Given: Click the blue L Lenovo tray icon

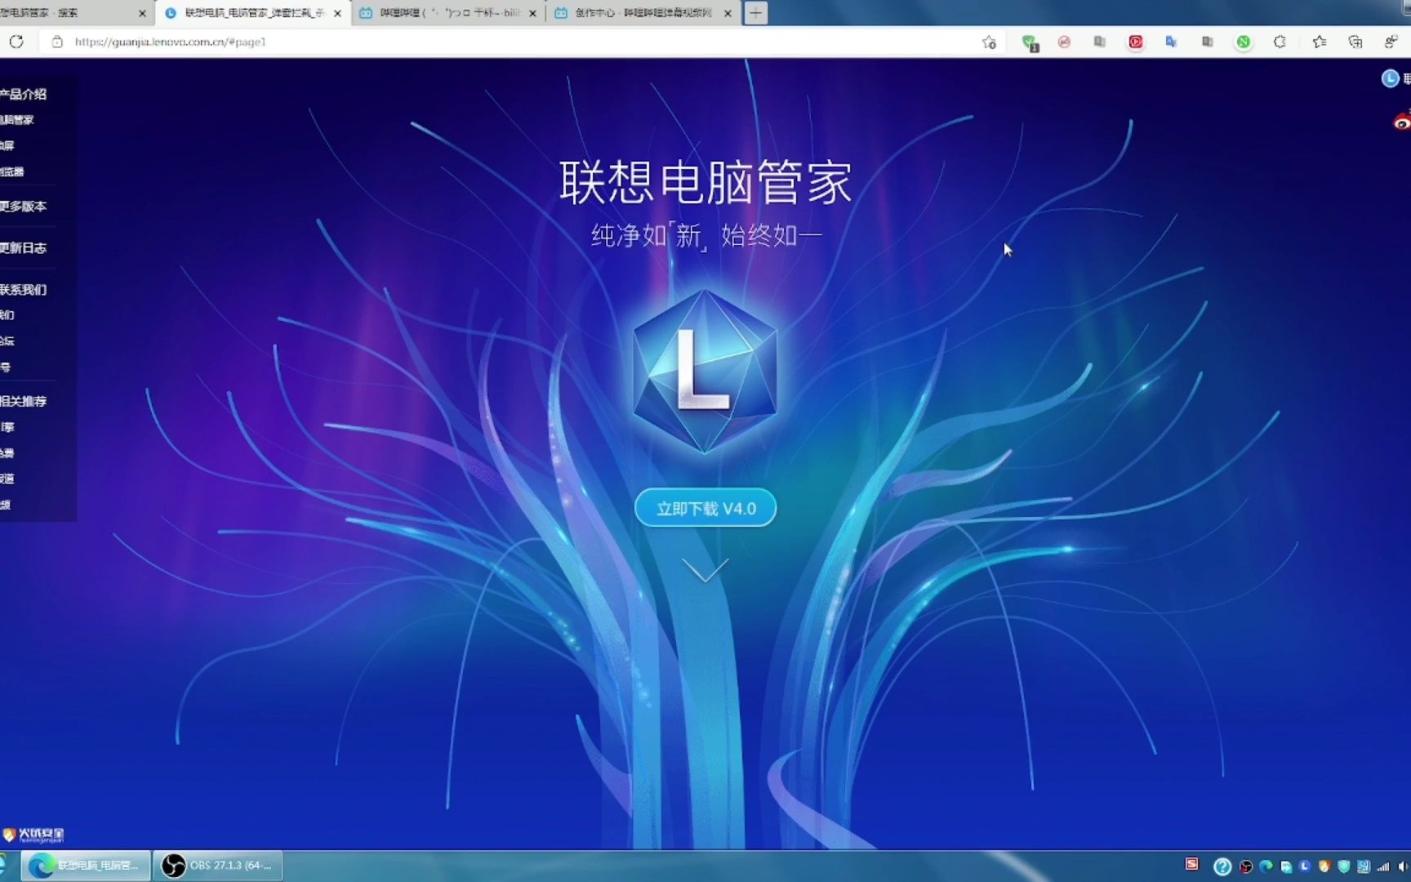Looking at the screenshot, I should point(1305,866).
